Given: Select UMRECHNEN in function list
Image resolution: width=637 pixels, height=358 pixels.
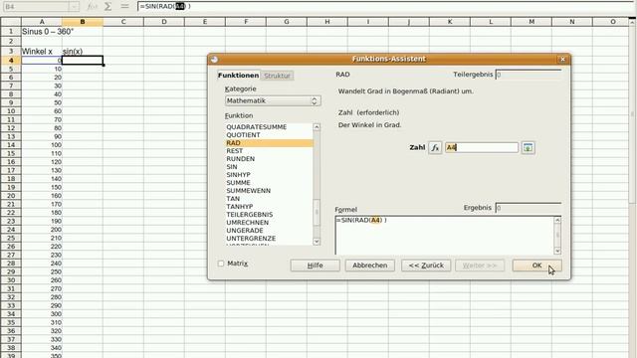Looking at the screenshot, I should point(269,223).
